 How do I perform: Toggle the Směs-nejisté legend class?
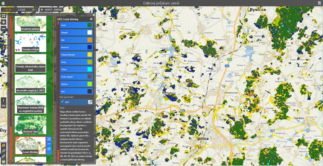coord(76,77)
